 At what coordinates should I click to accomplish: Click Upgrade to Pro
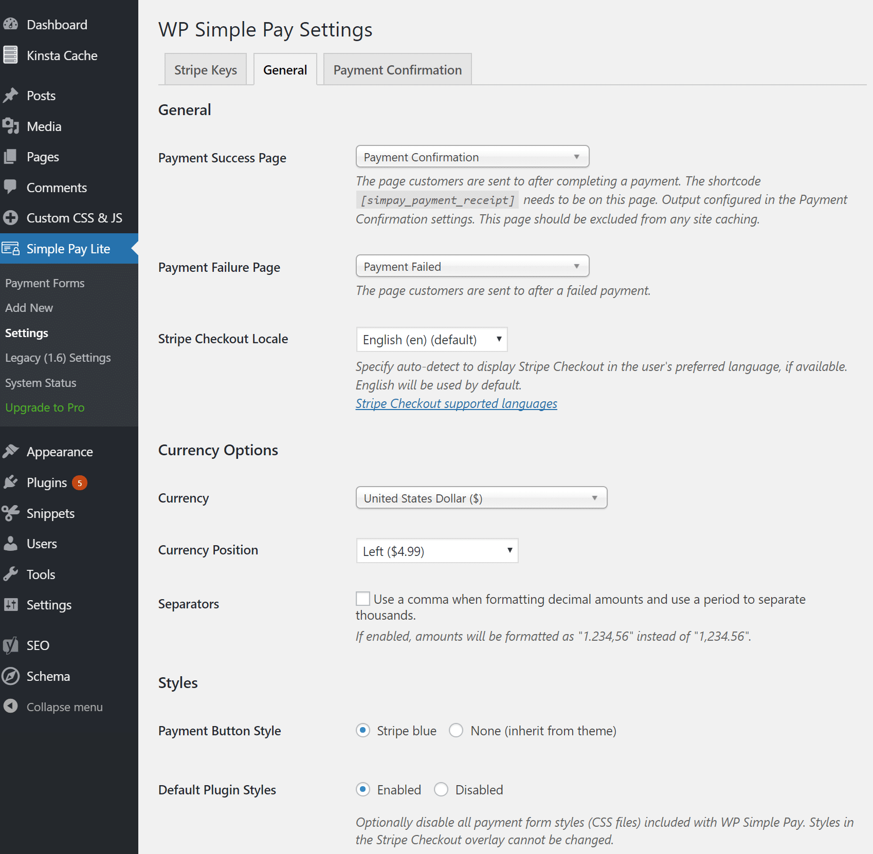(45, 407)
